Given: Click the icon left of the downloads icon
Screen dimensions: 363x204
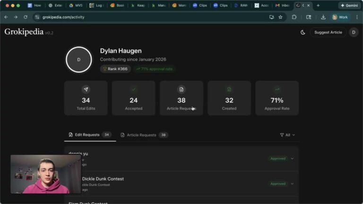Looking at the screenshot, I should pos(309,17).
